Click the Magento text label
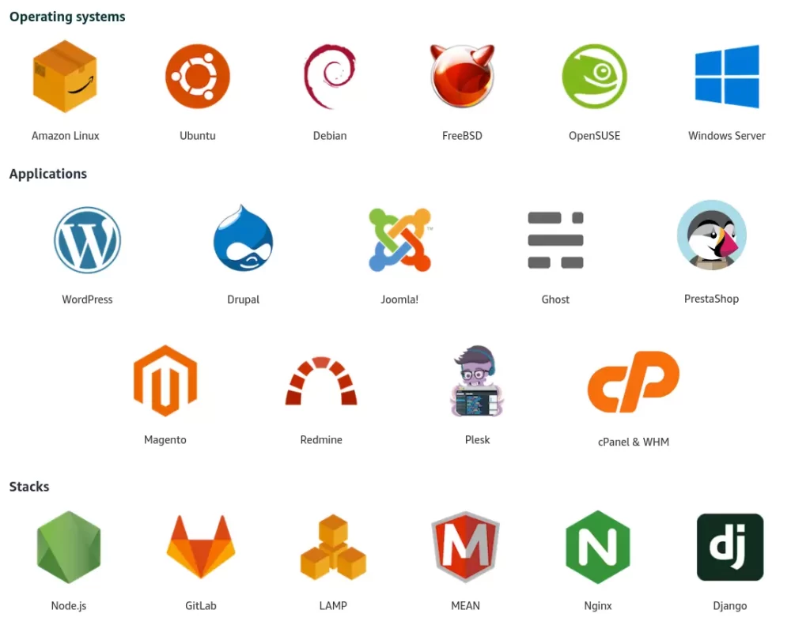Image resolution: width=810 pixels, height=625 pixels. (165, 440)
